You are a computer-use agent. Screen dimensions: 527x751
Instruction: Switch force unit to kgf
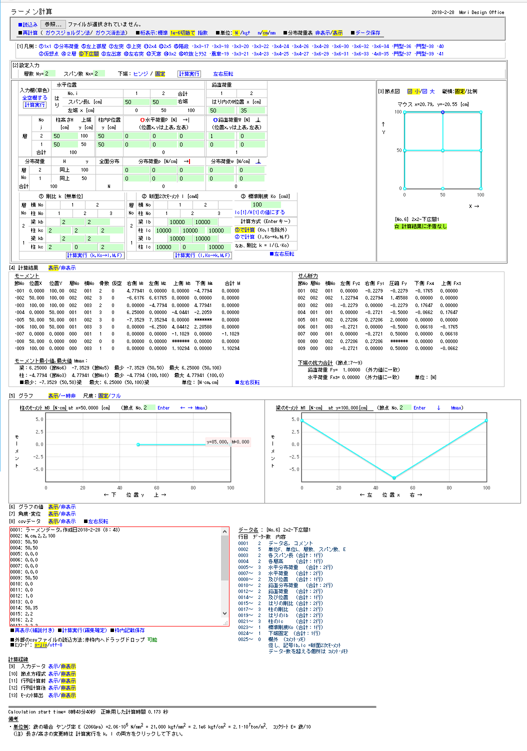246,33
